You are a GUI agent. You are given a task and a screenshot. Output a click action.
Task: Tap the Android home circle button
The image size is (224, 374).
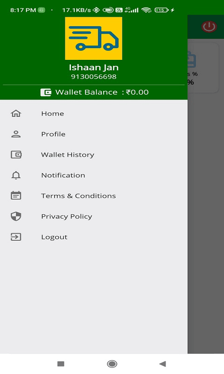pyautogui.click(x=112, y=364)
